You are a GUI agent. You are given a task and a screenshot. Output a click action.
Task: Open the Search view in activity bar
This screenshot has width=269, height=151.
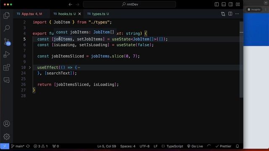point(7,28)
